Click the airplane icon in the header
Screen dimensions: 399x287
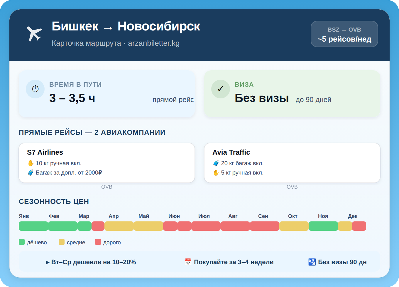coord(34,33)
